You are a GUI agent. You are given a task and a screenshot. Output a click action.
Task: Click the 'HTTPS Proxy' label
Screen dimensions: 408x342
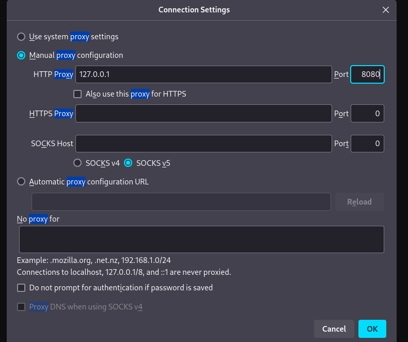(51, 114)
